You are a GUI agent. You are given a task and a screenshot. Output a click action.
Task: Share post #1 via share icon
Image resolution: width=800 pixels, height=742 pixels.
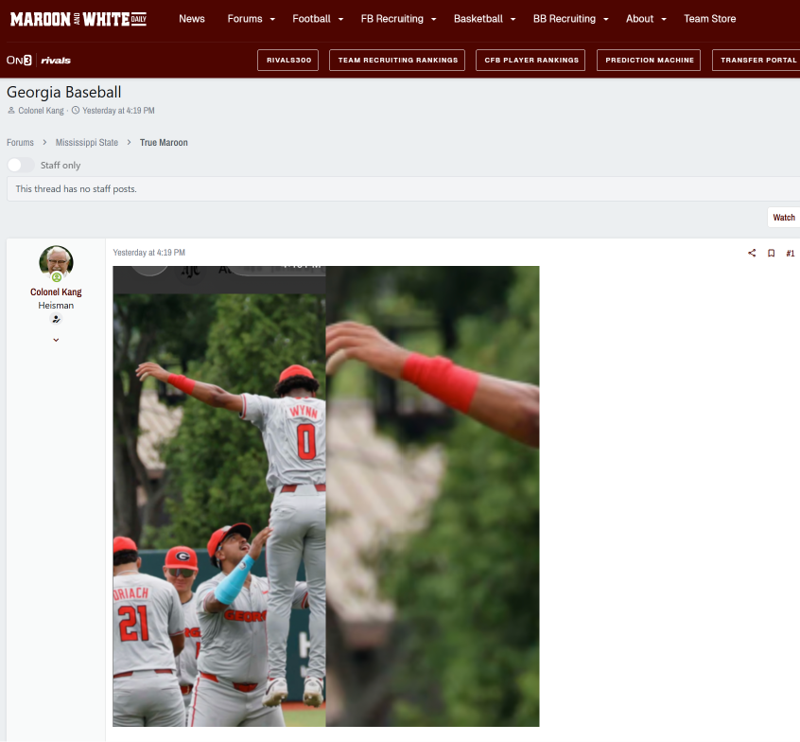pos(752,253)
